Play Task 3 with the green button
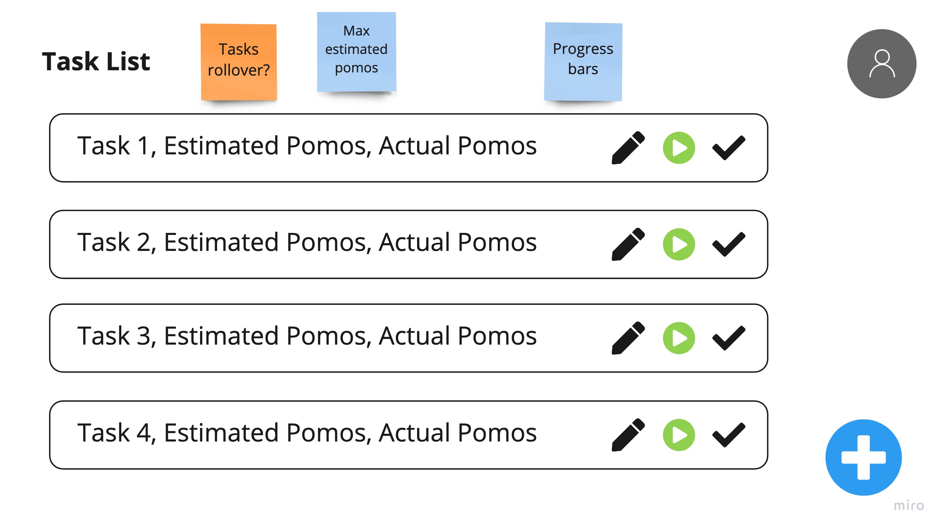Viewport: 946px width, 532px height. [679, 338]
